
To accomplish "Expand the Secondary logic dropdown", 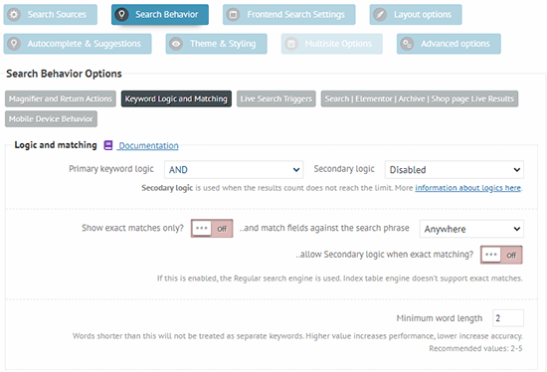I will [455, 170].
